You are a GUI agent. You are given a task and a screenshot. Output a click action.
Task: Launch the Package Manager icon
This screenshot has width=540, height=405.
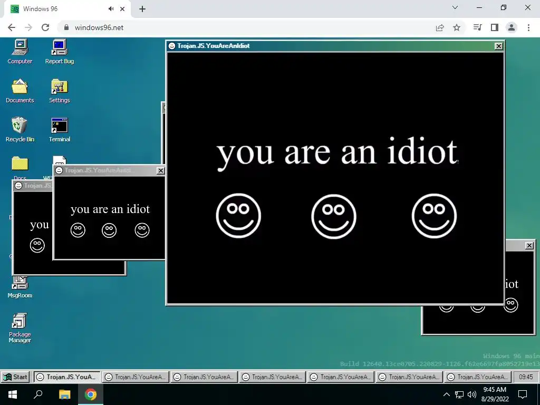20,328
